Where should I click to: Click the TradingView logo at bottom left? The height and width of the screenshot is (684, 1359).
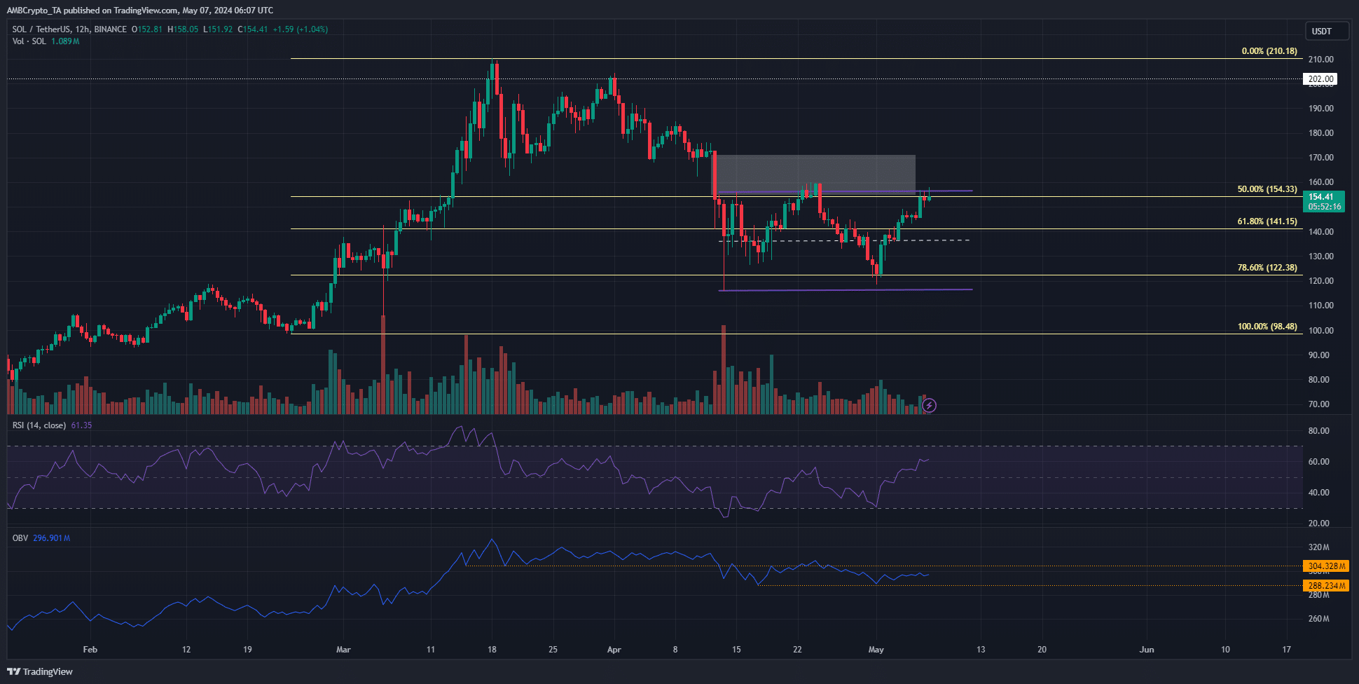click(x=40, y=671)
